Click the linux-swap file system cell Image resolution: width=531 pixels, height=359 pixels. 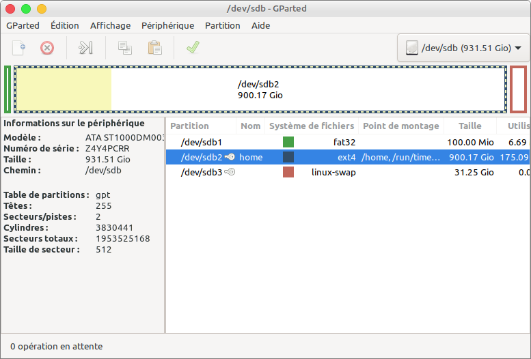[333, 172]
